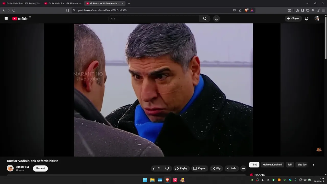Open the microphone tray indicator
The image size is (327, 184).
pyautogui.click(x=295, y=180)
